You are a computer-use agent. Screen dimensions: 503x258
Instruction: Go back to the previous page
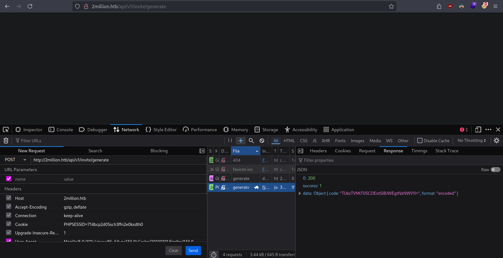click(x=7, y=6)
